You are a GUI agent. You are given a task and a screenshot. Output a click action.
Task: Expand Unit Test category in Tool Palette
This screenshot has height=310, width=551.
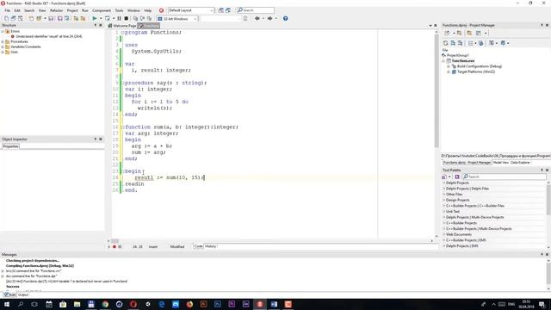(x=444, y=212)
